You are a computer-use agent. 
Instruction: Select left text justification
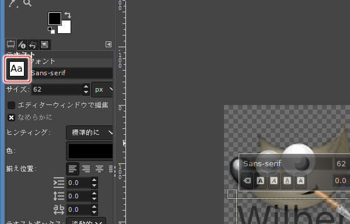coord(73,169)
